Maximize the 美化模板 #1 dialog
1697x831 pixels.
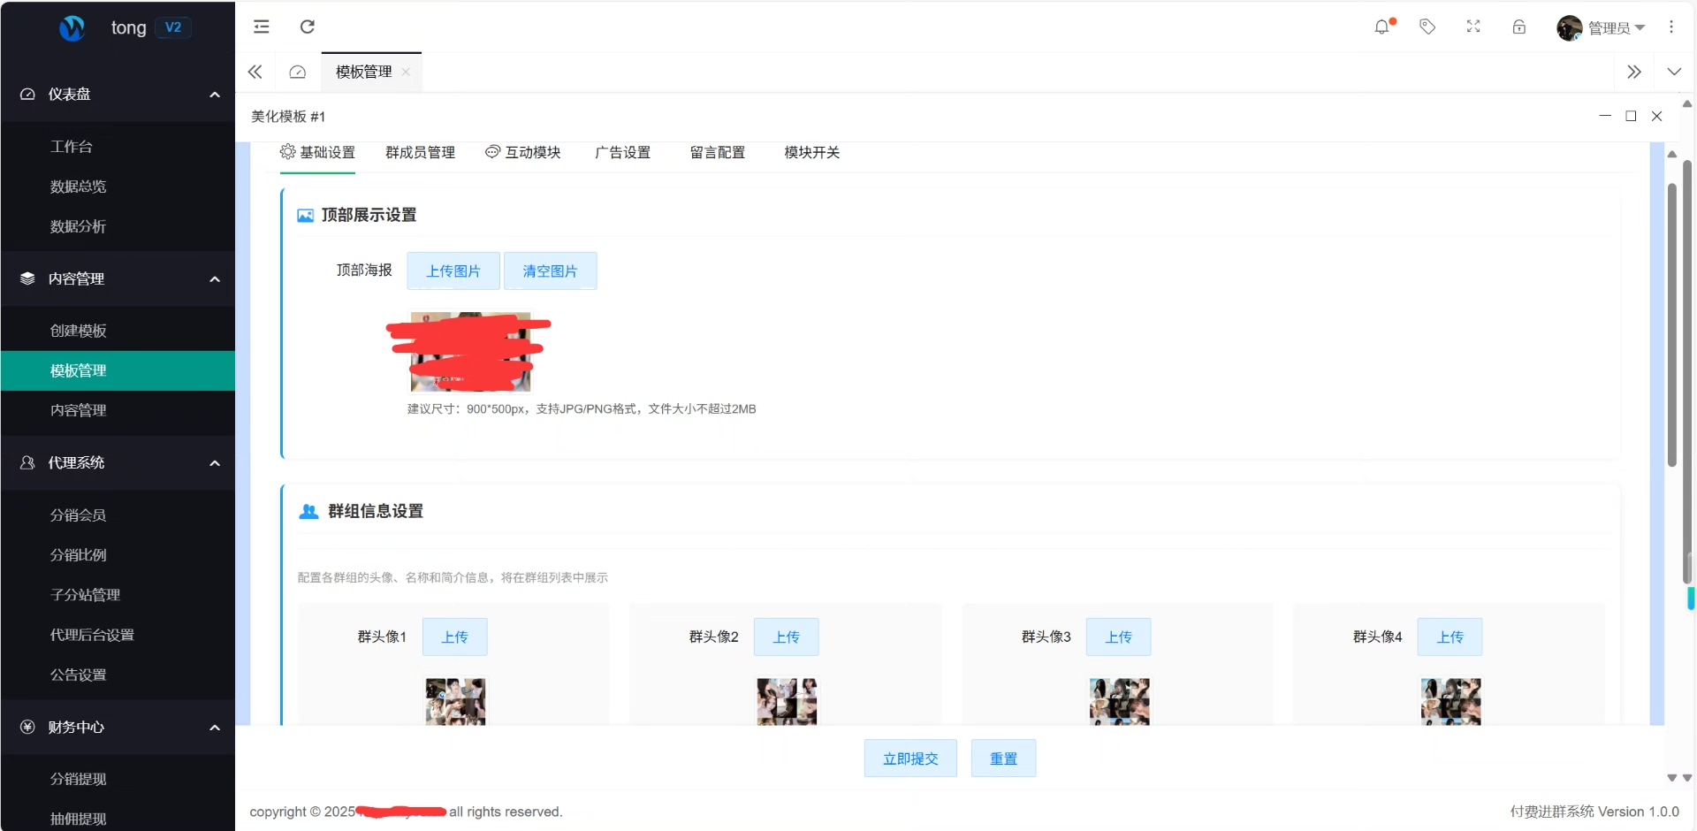point(1631,116)
